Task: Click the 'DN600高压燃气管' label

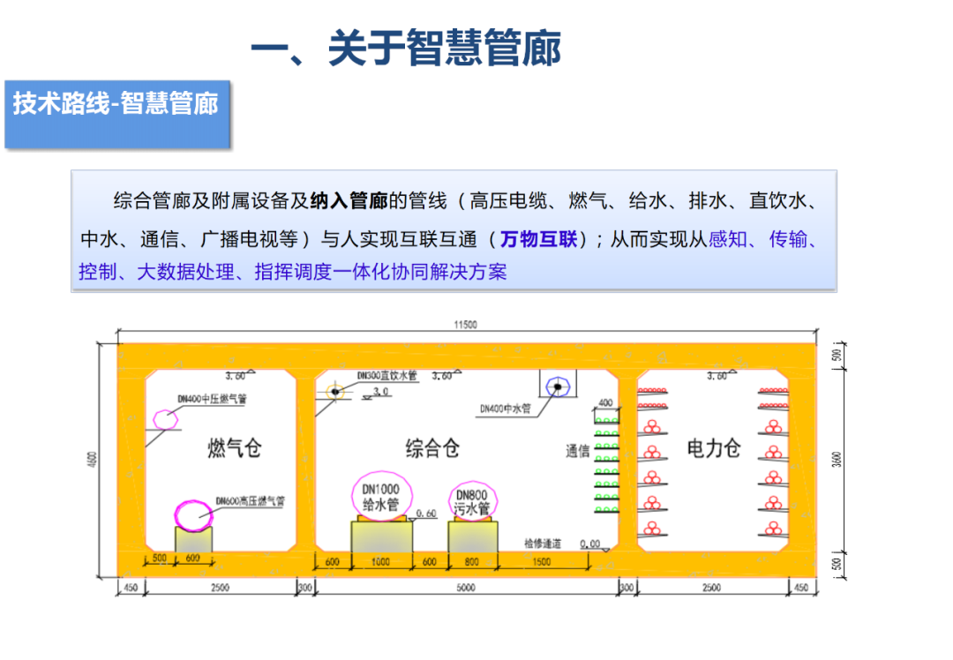Action: pyautogui.click(x=250, y=501)
